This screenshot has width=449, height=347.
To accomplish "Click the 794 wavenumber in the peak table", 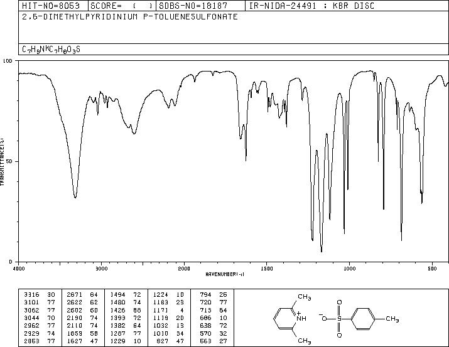I will tap(205, 295).
